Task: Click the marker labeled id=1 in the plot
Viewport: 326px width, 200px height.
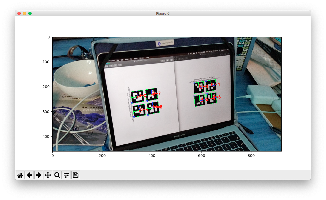Action: [x=211, y=85]
